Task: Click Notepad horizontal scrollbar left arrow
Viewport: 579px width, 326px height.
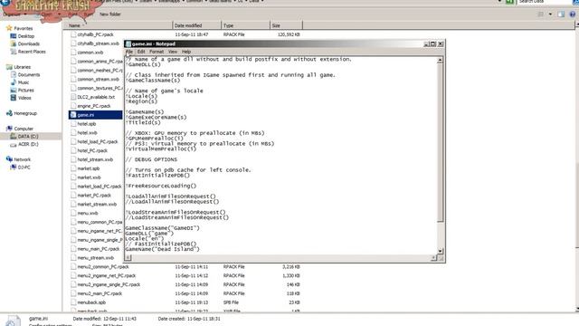Action: tap(128, 257)
